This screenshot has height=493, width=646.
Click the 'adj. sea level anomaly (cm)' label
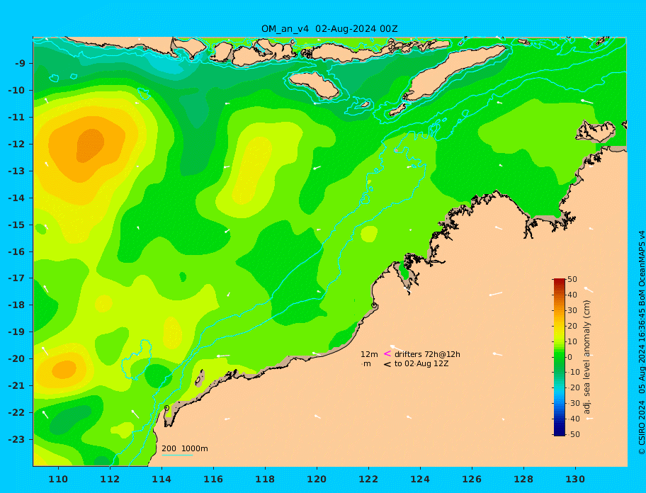(587, 357)
